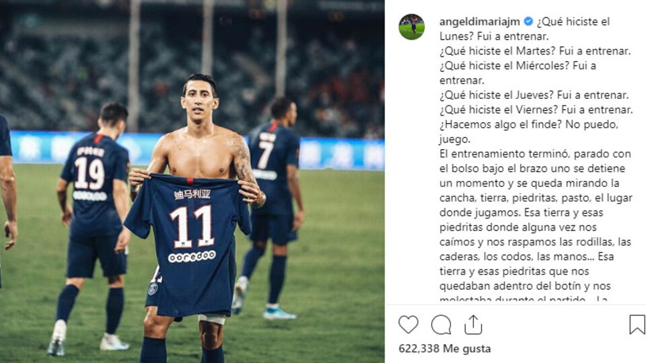Screen dimensions: 646x363
Task: Visit the angeldimariajm profile link
Action: click(480, 22)
